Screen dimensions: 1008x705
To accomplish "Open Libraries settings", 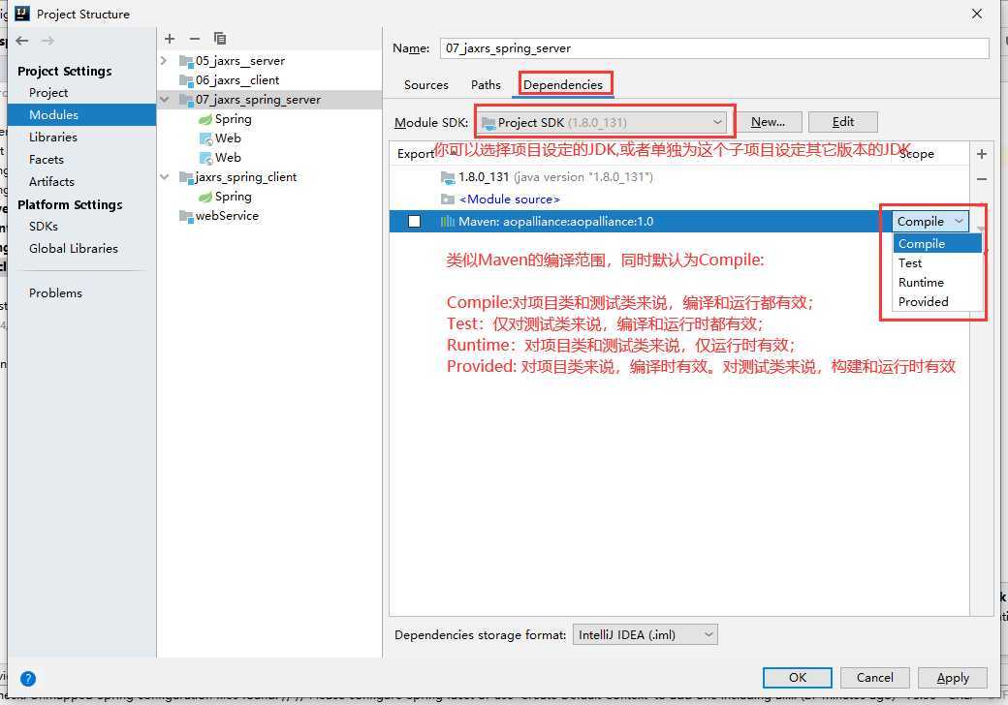I will [x=52, y=138].
